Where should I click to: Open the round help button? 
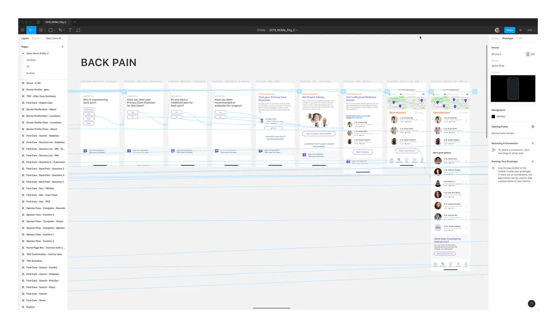531,303
